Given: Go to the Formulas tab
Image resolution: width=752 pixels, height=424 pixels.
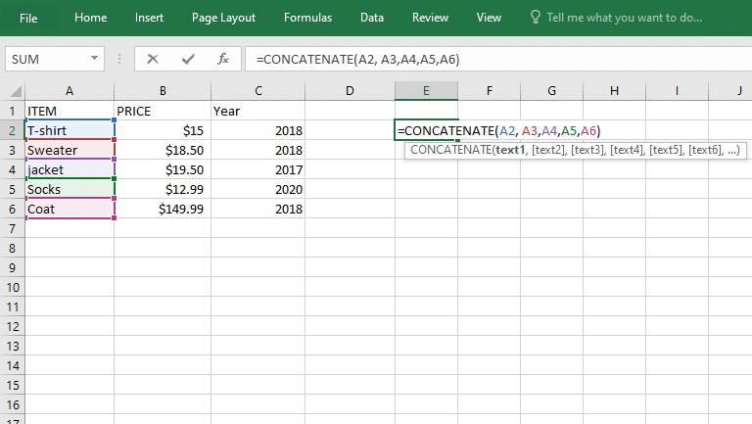Looking at the screenshot, I should [307, 18].
